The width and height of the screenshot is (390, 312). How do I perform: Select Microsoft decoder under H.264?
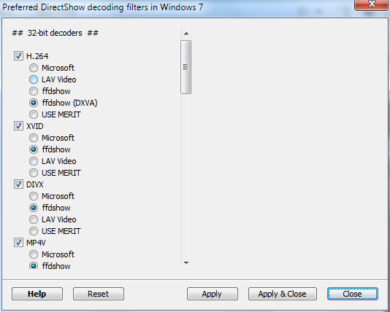(x=34, y=68)
